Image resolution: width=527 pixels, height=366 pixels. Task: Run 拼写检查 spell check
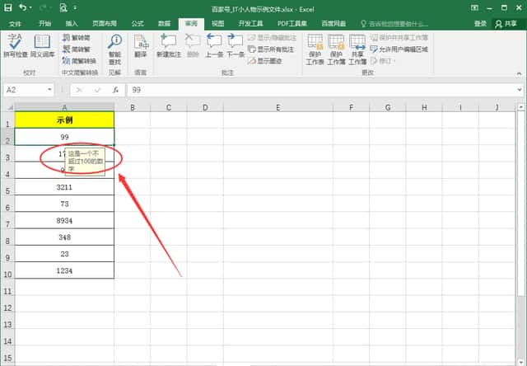pyautogui.click(x=16, y=46)
